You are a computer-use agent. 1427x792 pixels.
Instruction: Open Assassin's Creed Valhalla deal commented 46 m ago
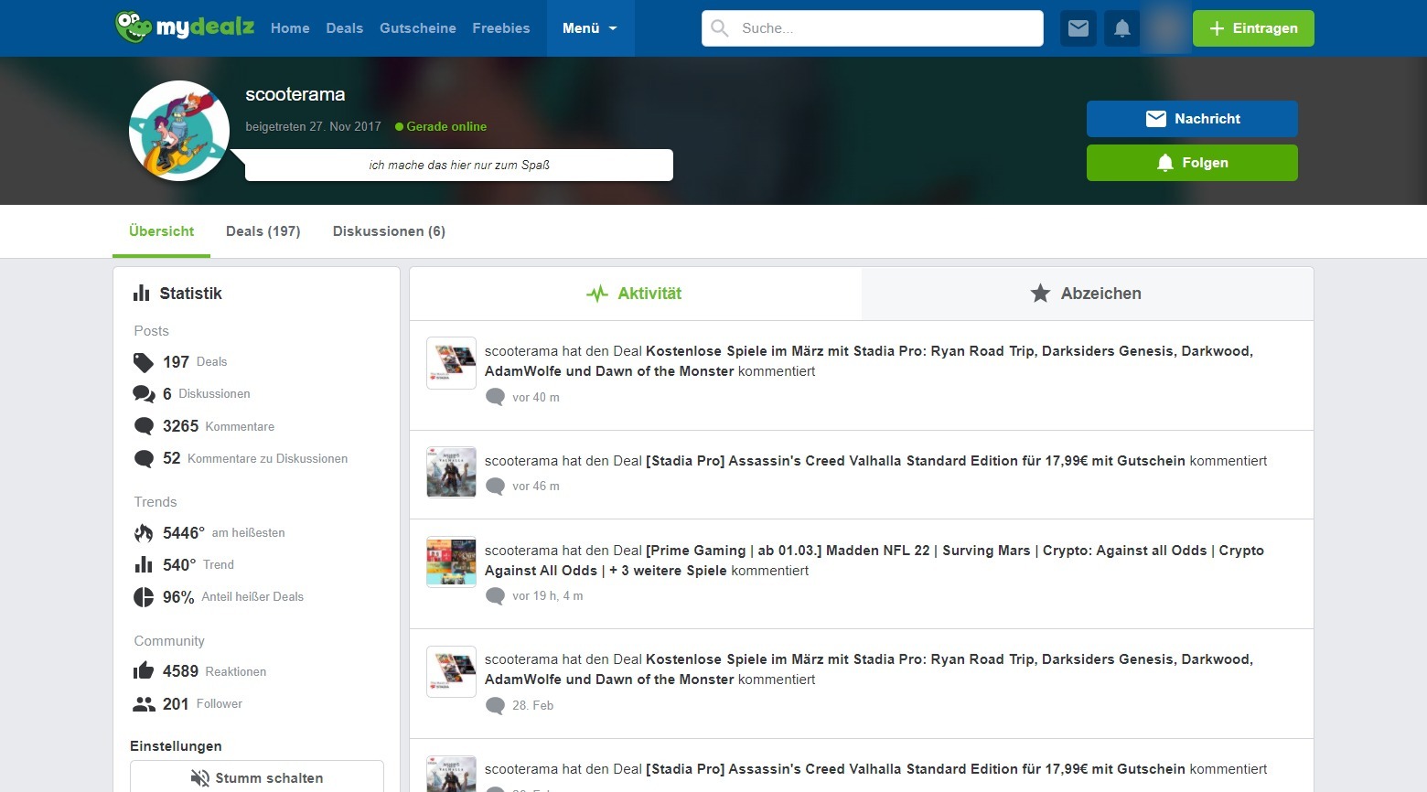pyautogui.click(x=916, y=461)
